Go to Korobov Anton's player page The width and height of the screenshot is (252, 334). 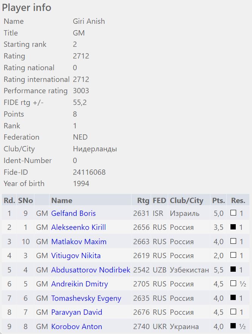76,326
